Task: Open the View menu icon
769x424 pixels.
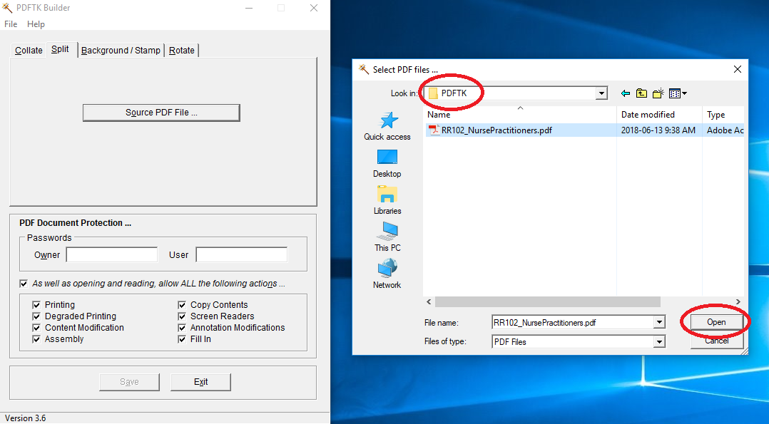Action: point(678,93)
